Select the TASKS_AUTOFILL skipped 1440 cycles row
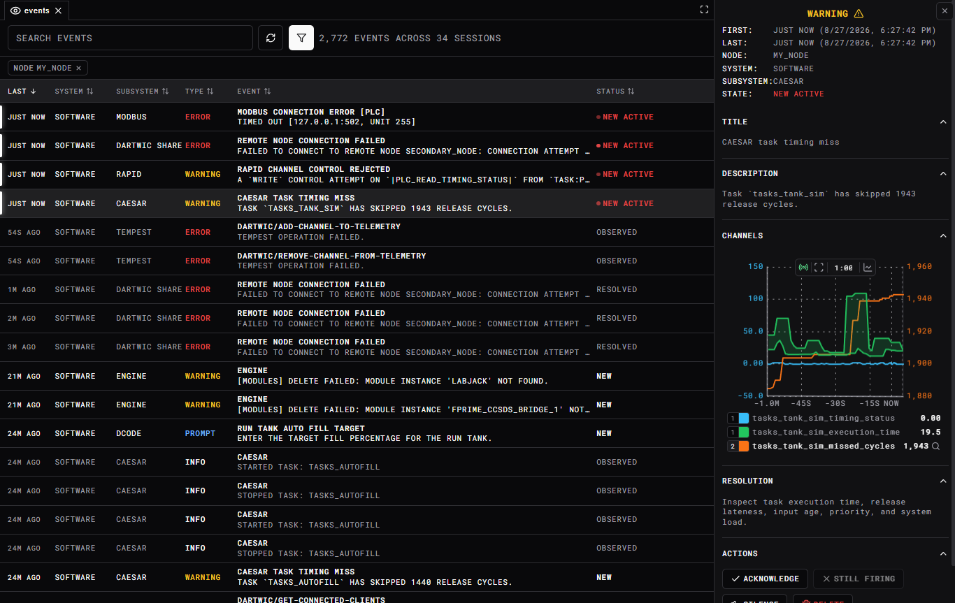This screenshot has width=955, height=603. [357, 577]
